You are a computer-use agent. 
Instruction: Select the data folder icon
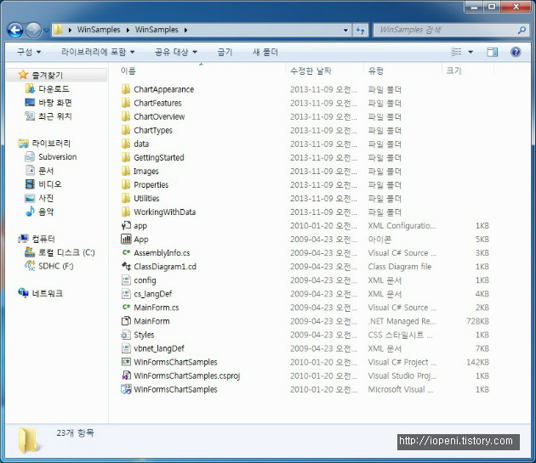click(x=126, y=144)
